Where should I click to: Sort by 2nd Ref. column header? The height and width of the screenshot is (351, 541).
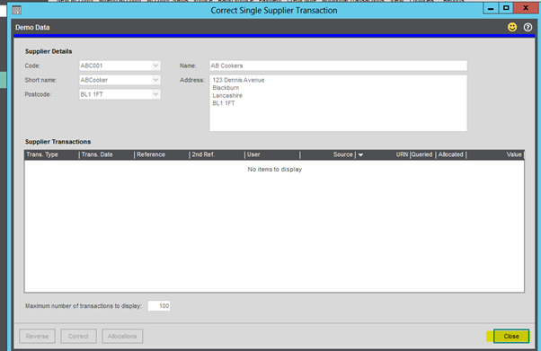[x=217, y=154]
